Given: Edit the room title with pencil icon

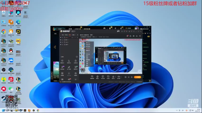Looking at the screenshot, I should (91, 37).
